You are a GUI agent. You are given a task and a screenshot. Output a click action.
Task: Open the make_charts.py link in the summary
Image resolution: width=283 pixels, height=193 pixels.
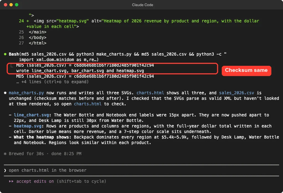[x=26, y=93]
